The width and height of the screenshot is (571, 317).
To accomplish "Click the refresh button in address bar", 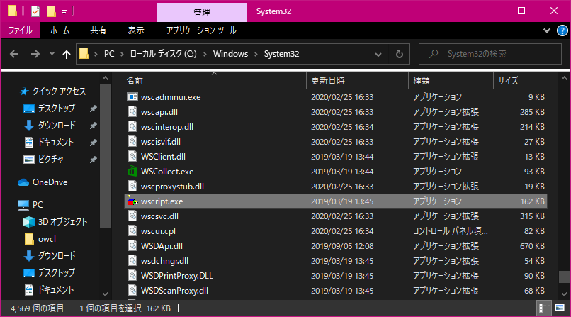I will click(400, 54).
